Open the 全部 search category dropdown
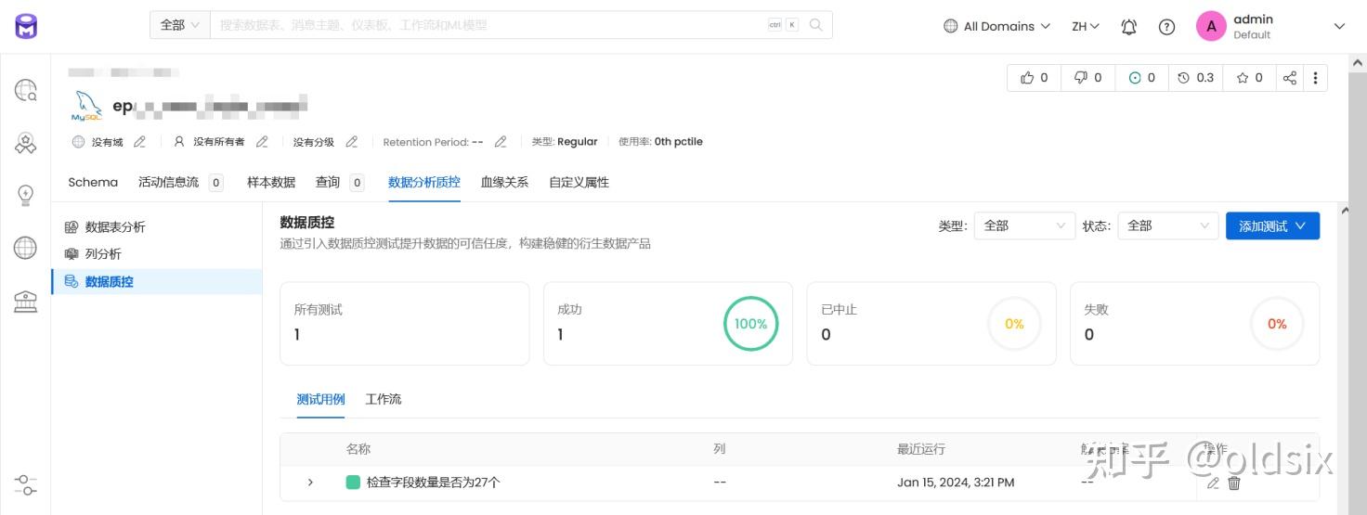Screen dimensions: 1367x515 (x=180, y=25)
